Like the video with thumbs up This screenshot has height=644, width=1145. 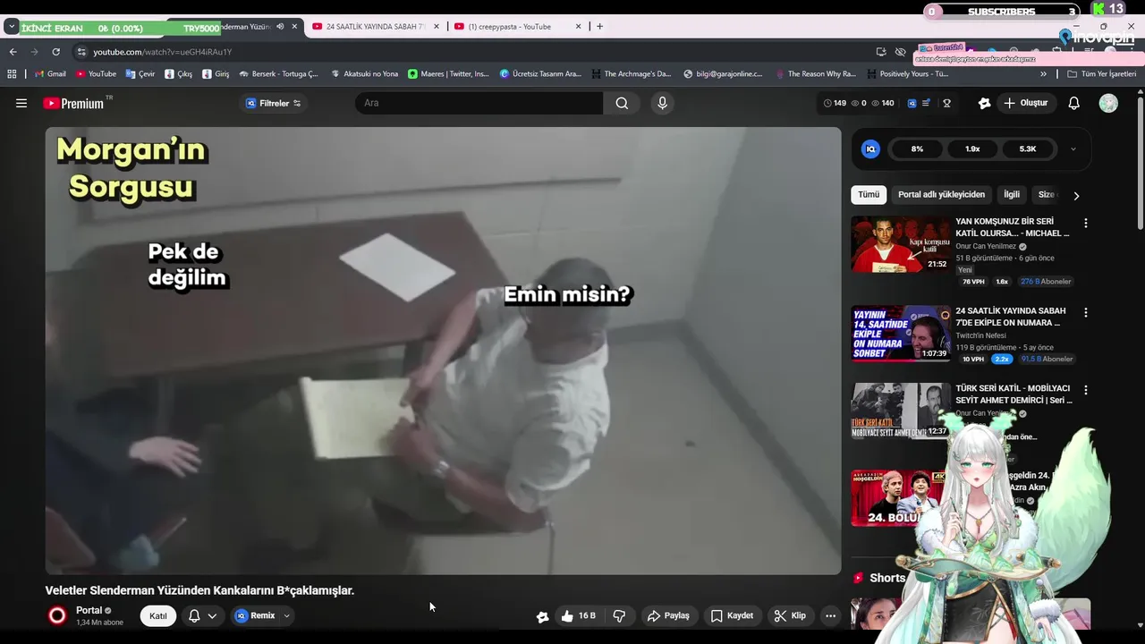(x=578, y=615)
